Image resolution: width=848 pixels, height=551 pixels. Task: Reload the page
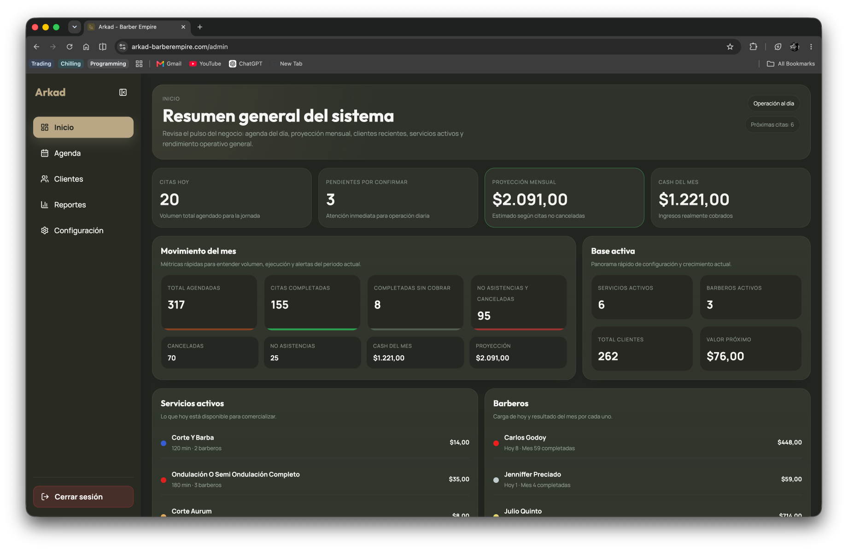click(x=70, y=47)
